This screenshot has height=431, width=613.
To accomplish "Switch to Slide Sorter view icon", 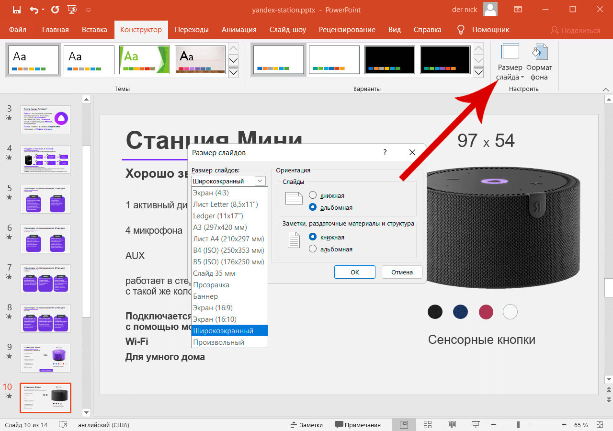I will pos(428,425).
